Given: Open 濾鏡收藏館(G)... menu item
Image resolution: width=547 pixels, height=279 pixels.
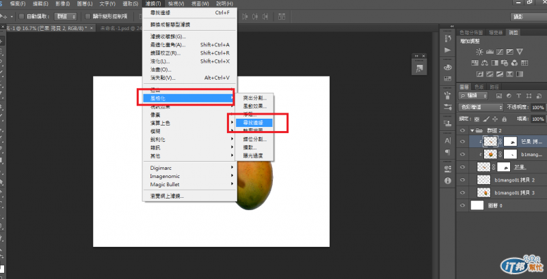Looking at the screenshot, I should [190, 37].
